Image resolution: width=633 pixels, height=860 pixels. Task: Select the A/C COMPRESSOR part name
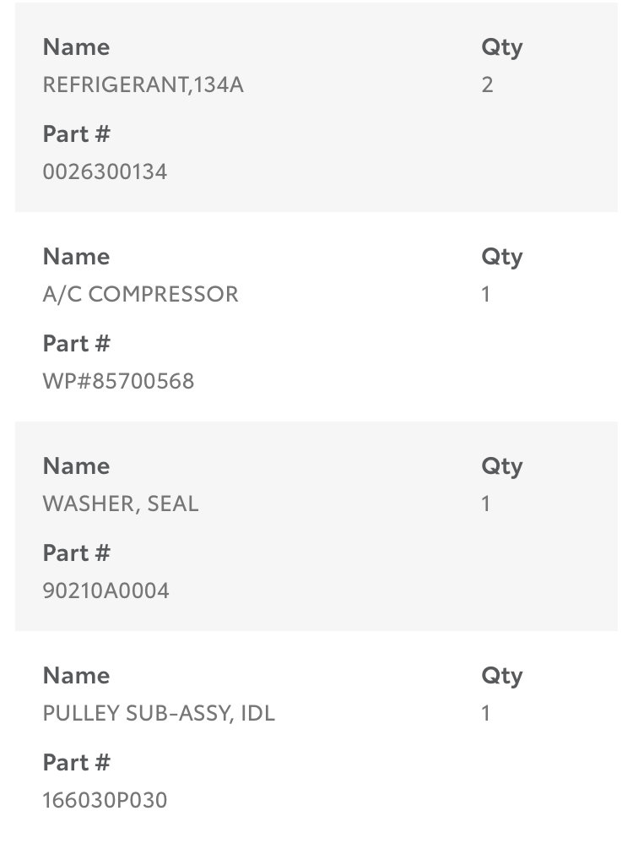tap(140, 294)
